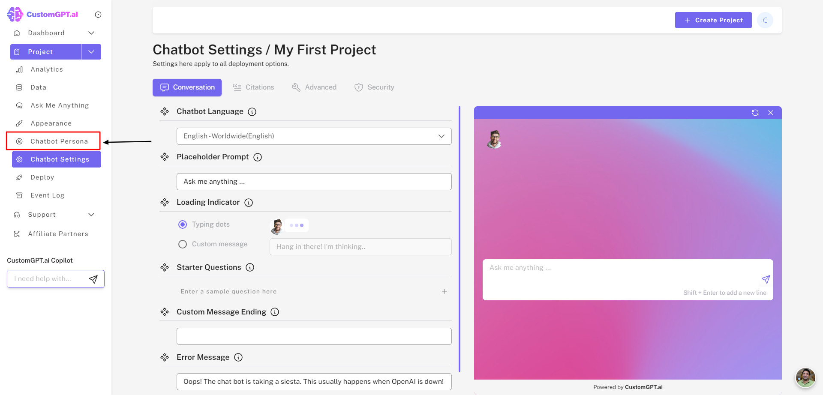Open the Data page
823x395 pixels.
pyautogui.click(x=38, y=87)
